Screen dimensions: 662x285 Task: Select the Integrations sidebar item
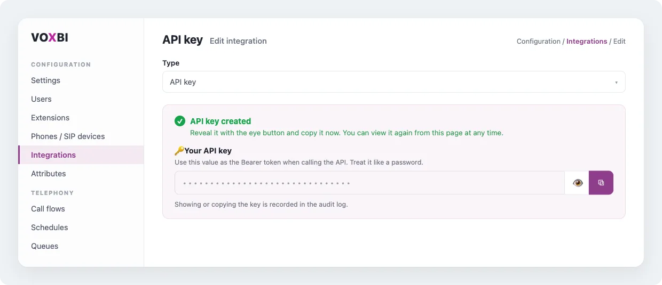(x=81, y=155)
